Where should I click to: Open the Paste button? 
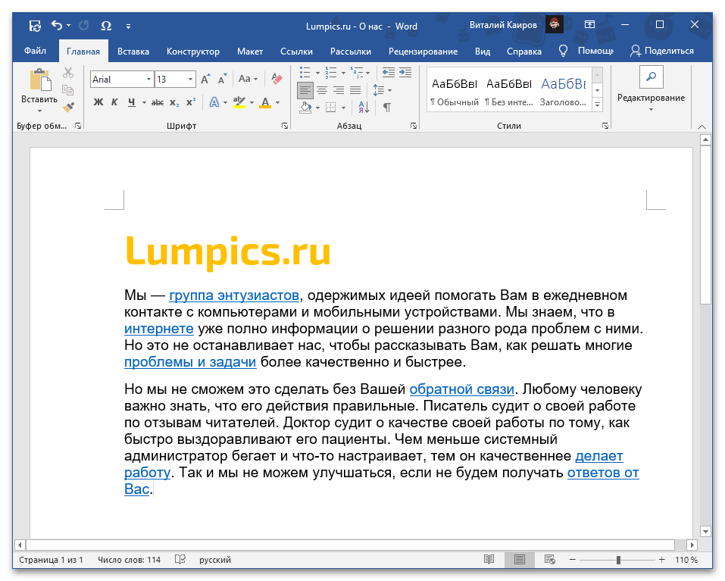[x=39, y=90]
